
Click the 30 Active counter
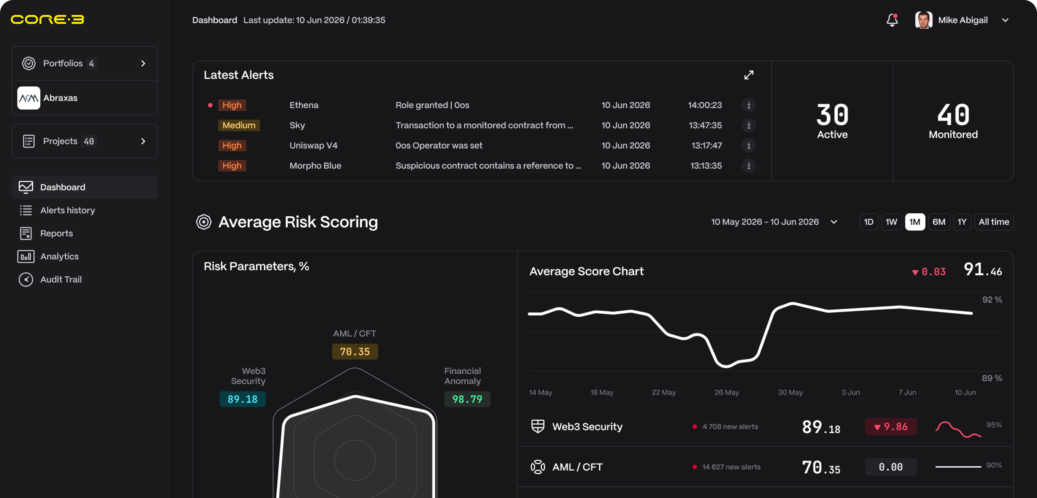(x=832, y=121)
